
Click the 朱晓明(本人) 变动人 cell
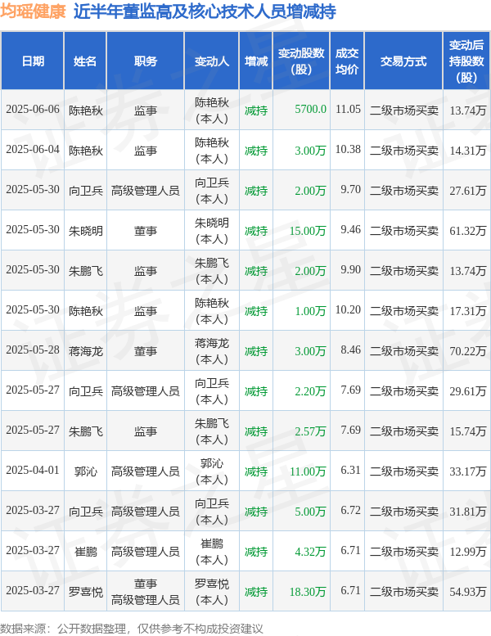coord(212,231)
